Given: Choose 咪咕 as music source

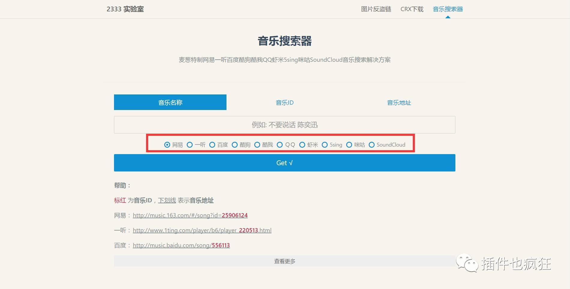Looking at the screenshot, I should 349,145.
